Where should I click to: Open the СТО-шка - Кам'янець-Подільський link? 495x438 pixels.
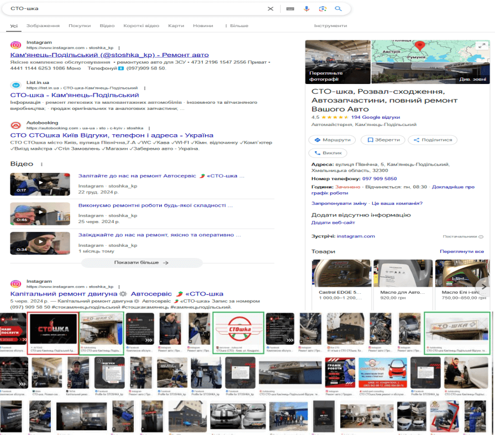coord(75,95)
